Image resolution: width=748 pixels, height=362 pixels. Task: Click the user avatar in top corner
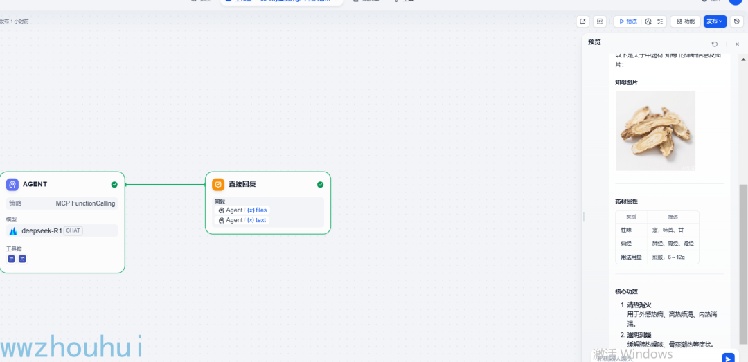click(735, 2)
